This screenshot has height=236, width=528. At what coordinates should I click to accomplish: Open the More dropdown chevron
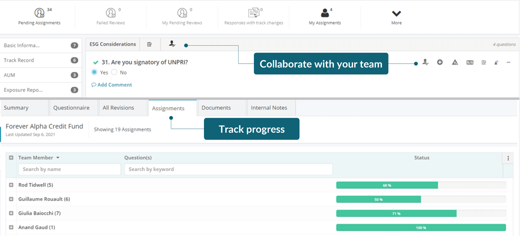click(x=396, y=13)
